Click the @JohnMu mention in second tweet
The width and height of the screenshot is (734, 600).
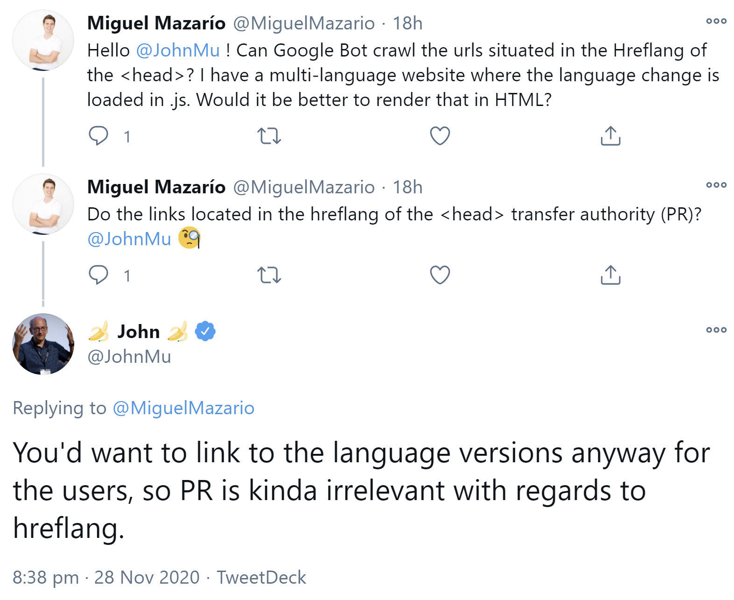[x=129, y=239]
